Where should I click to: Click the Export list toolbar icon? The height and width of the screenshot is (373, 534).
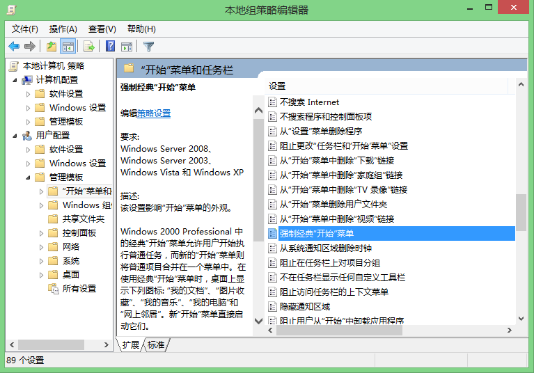pos(88,47)
